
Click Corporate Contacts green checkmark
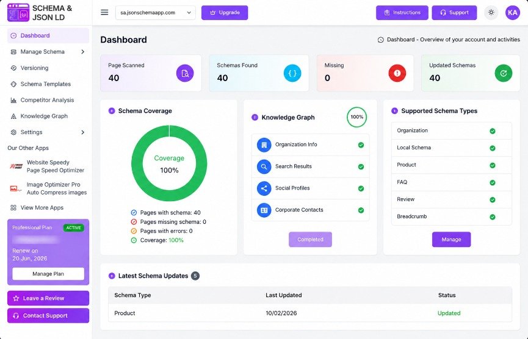[361, 210]
